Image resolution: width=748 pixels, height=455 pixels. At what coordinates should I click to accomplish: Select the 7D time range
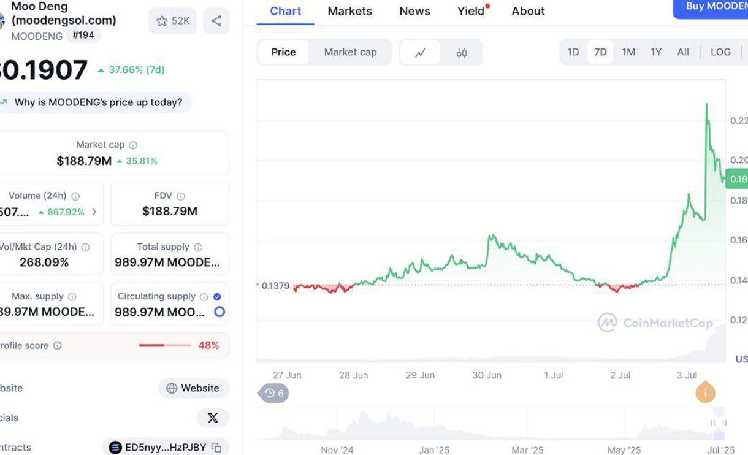click(600, 53)
